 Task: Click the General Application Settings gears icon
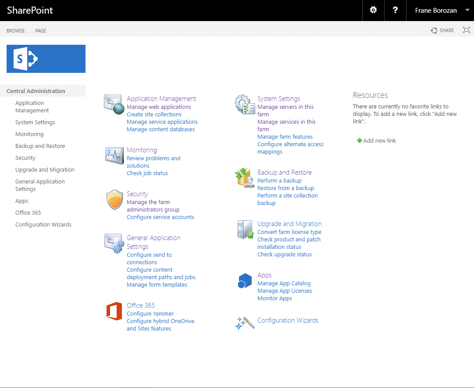[114, 243]
